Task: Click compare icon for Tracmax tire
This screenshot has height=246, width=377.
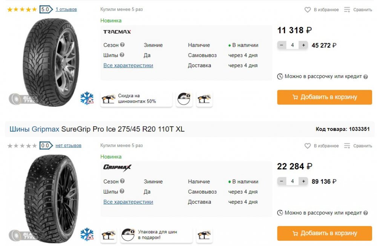Action: (347, 10)
